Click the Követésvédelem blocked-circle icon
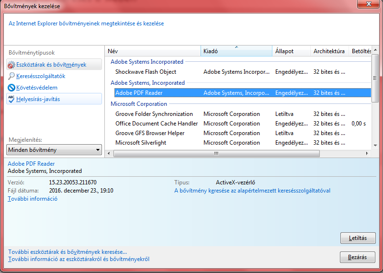 click(11, 88)
